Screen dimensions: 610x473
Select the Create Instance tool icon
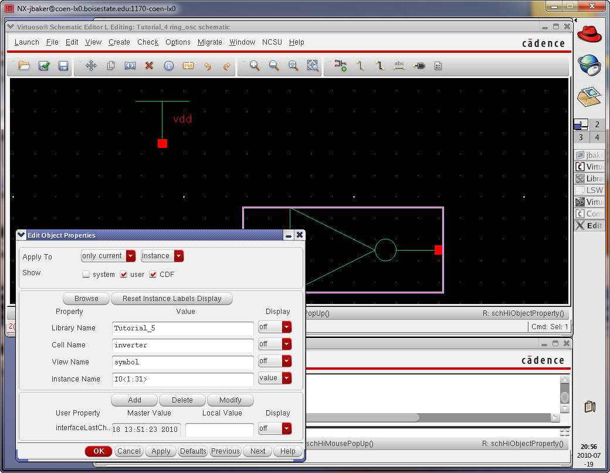(x=340, y=66)
